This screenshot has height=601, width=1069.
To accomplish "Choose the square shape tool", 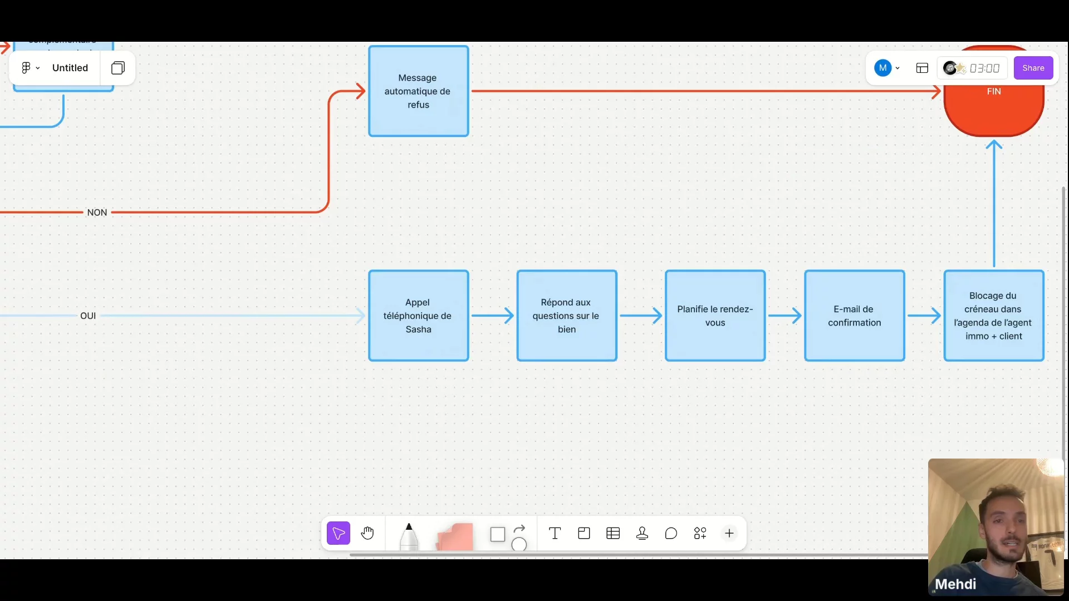I will tap(497, 534).
